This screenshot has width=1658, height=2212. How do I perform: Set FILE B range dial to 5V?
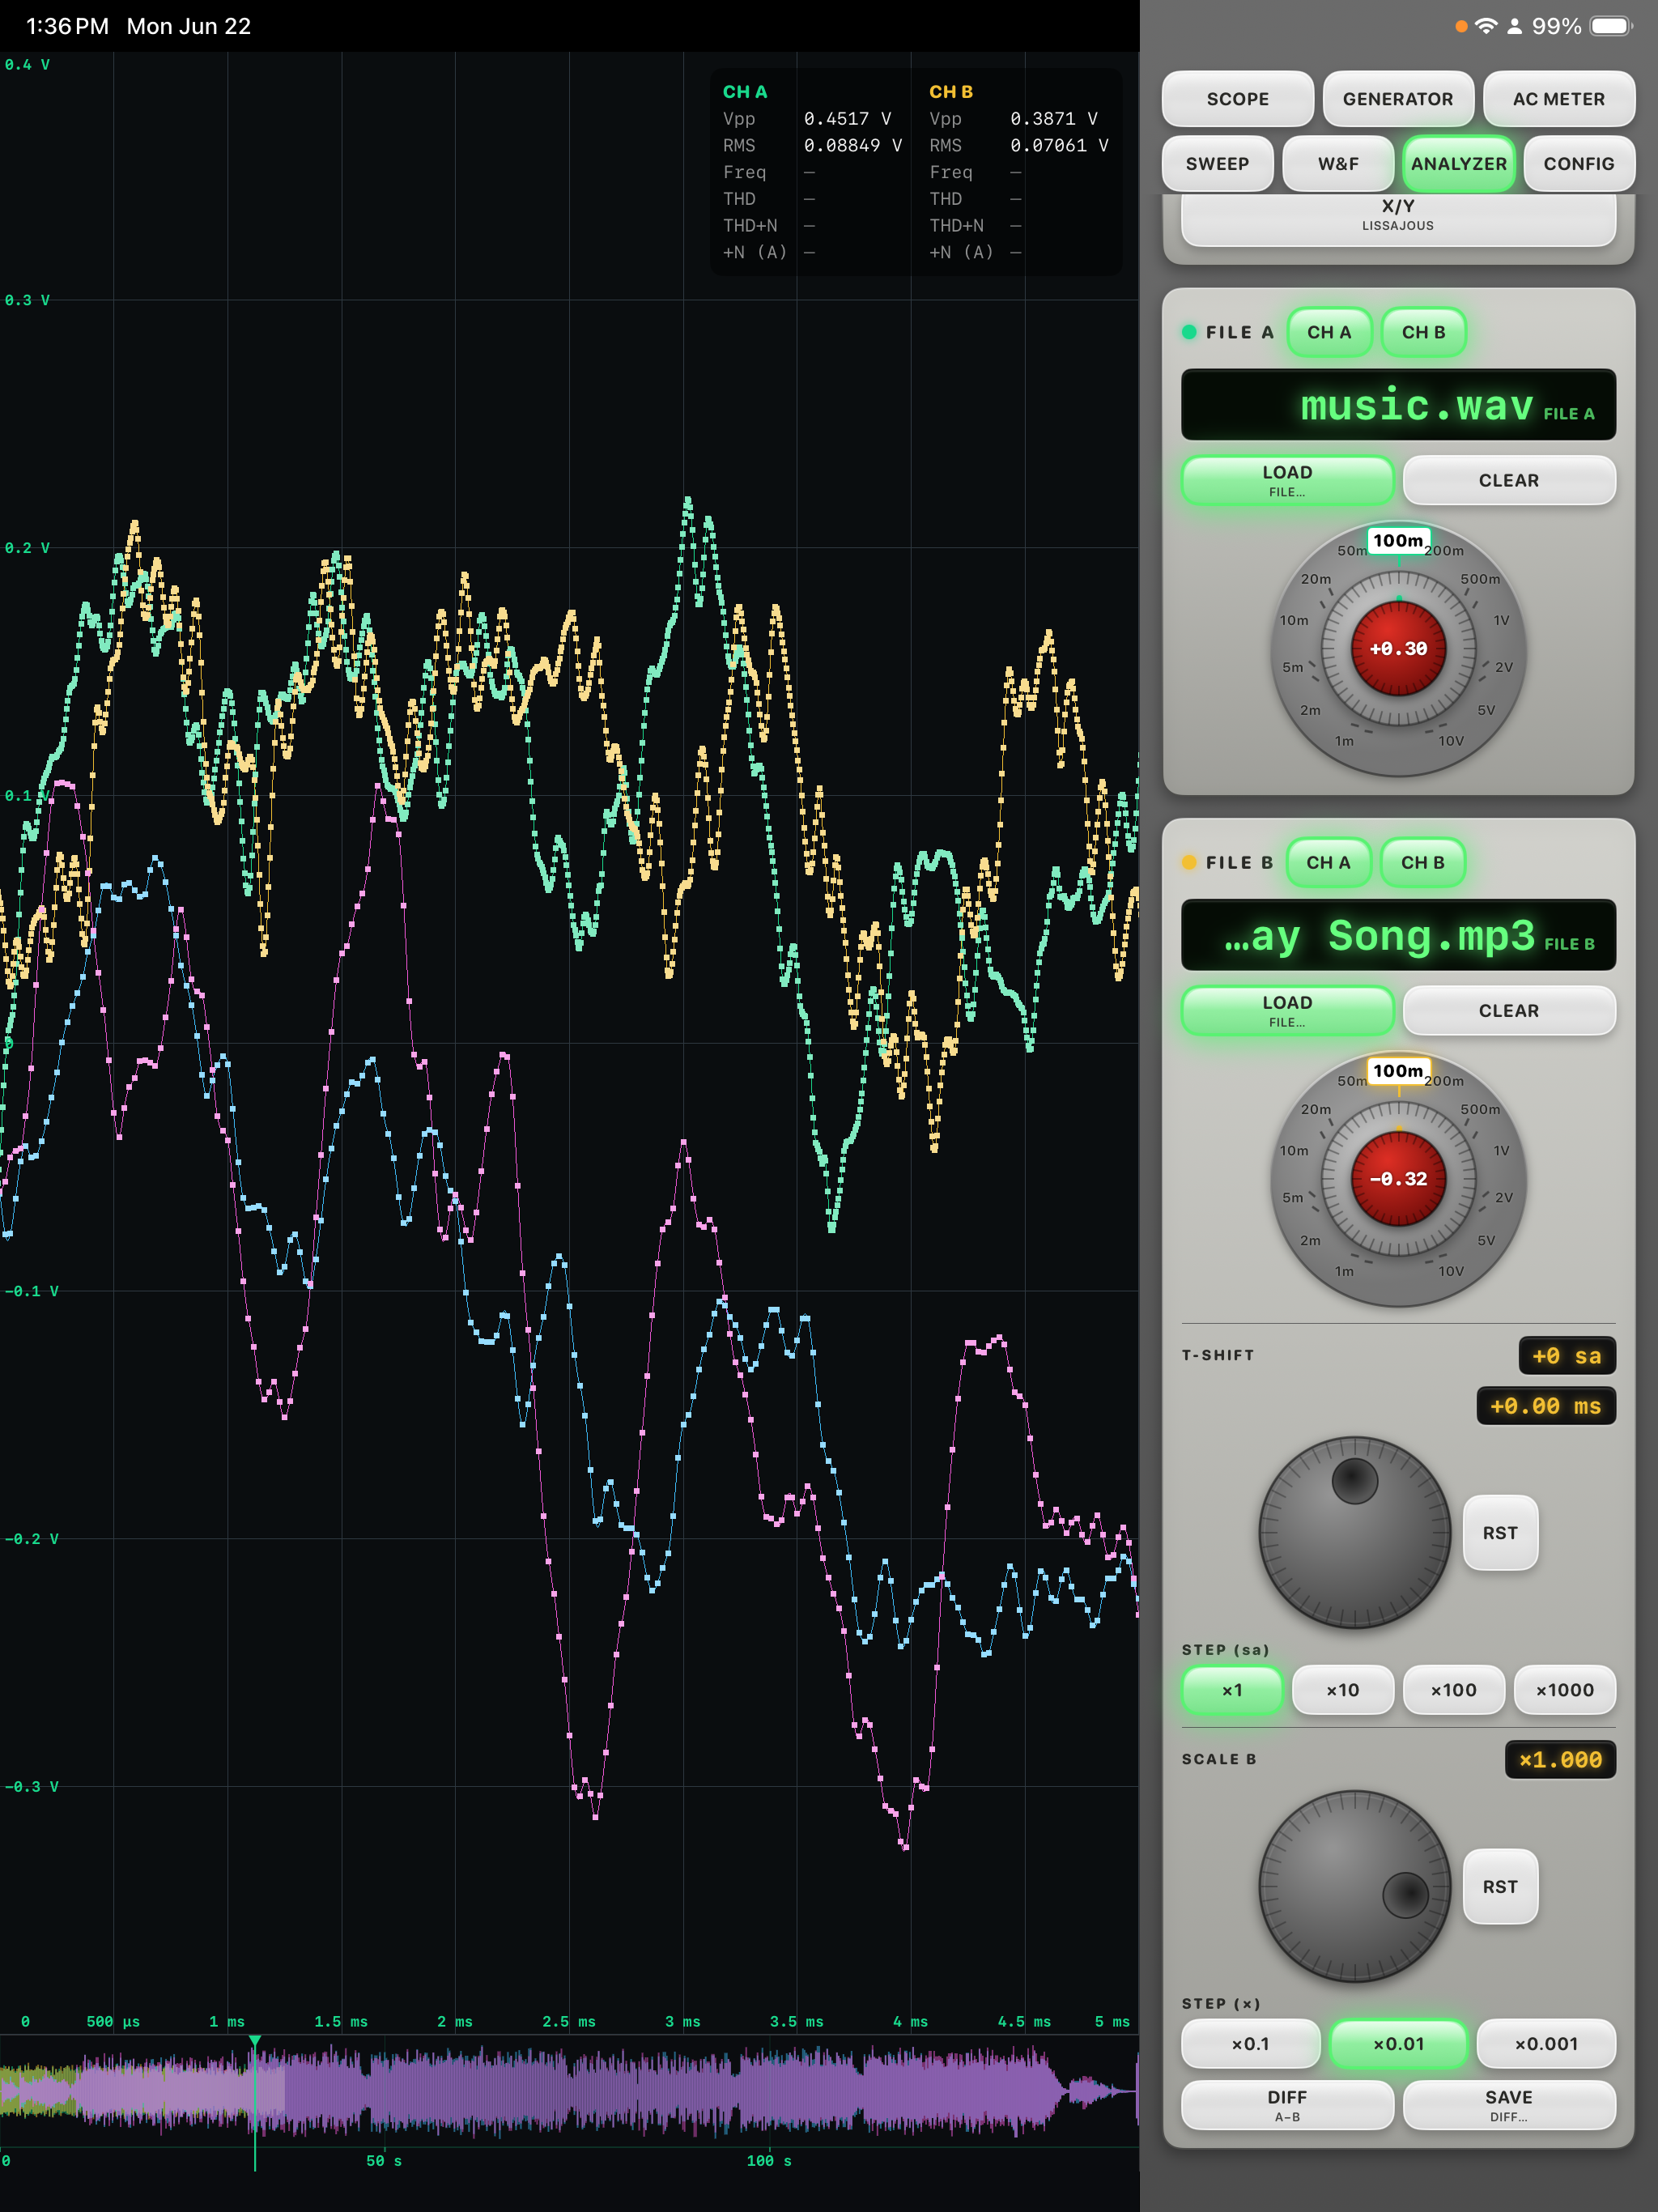1486,1240
